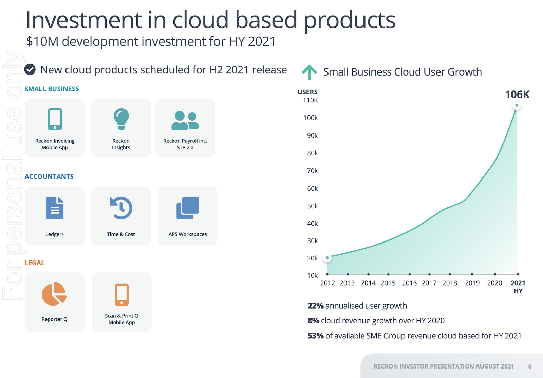Click the Ledger+ document icon
This screenshot has height=378, width=543.
(x=55, y=208)
